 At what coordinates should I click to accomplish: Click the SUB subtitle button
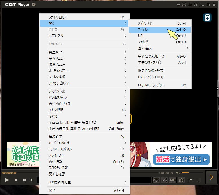173,180
